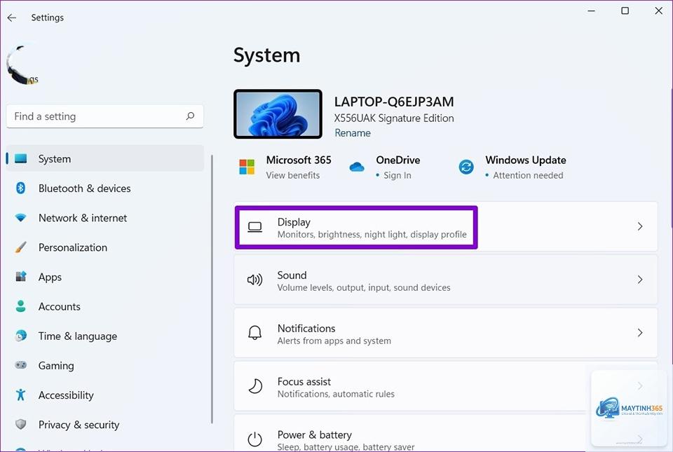Open Accessibility settings
The width and height of the screenshot is (673, 452).
pos(105,395)
